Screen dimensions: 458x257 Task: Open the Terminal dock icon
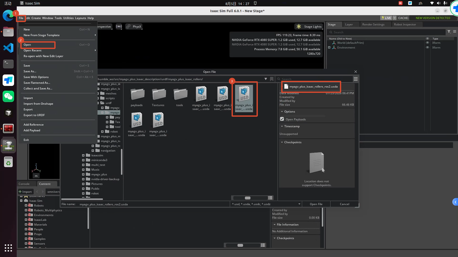[x=8, y=64]
